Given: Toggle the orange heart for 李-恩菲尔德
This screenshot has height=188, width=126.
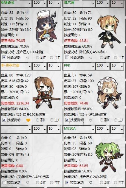Looking at the screenshot, I should pos(28,120).
